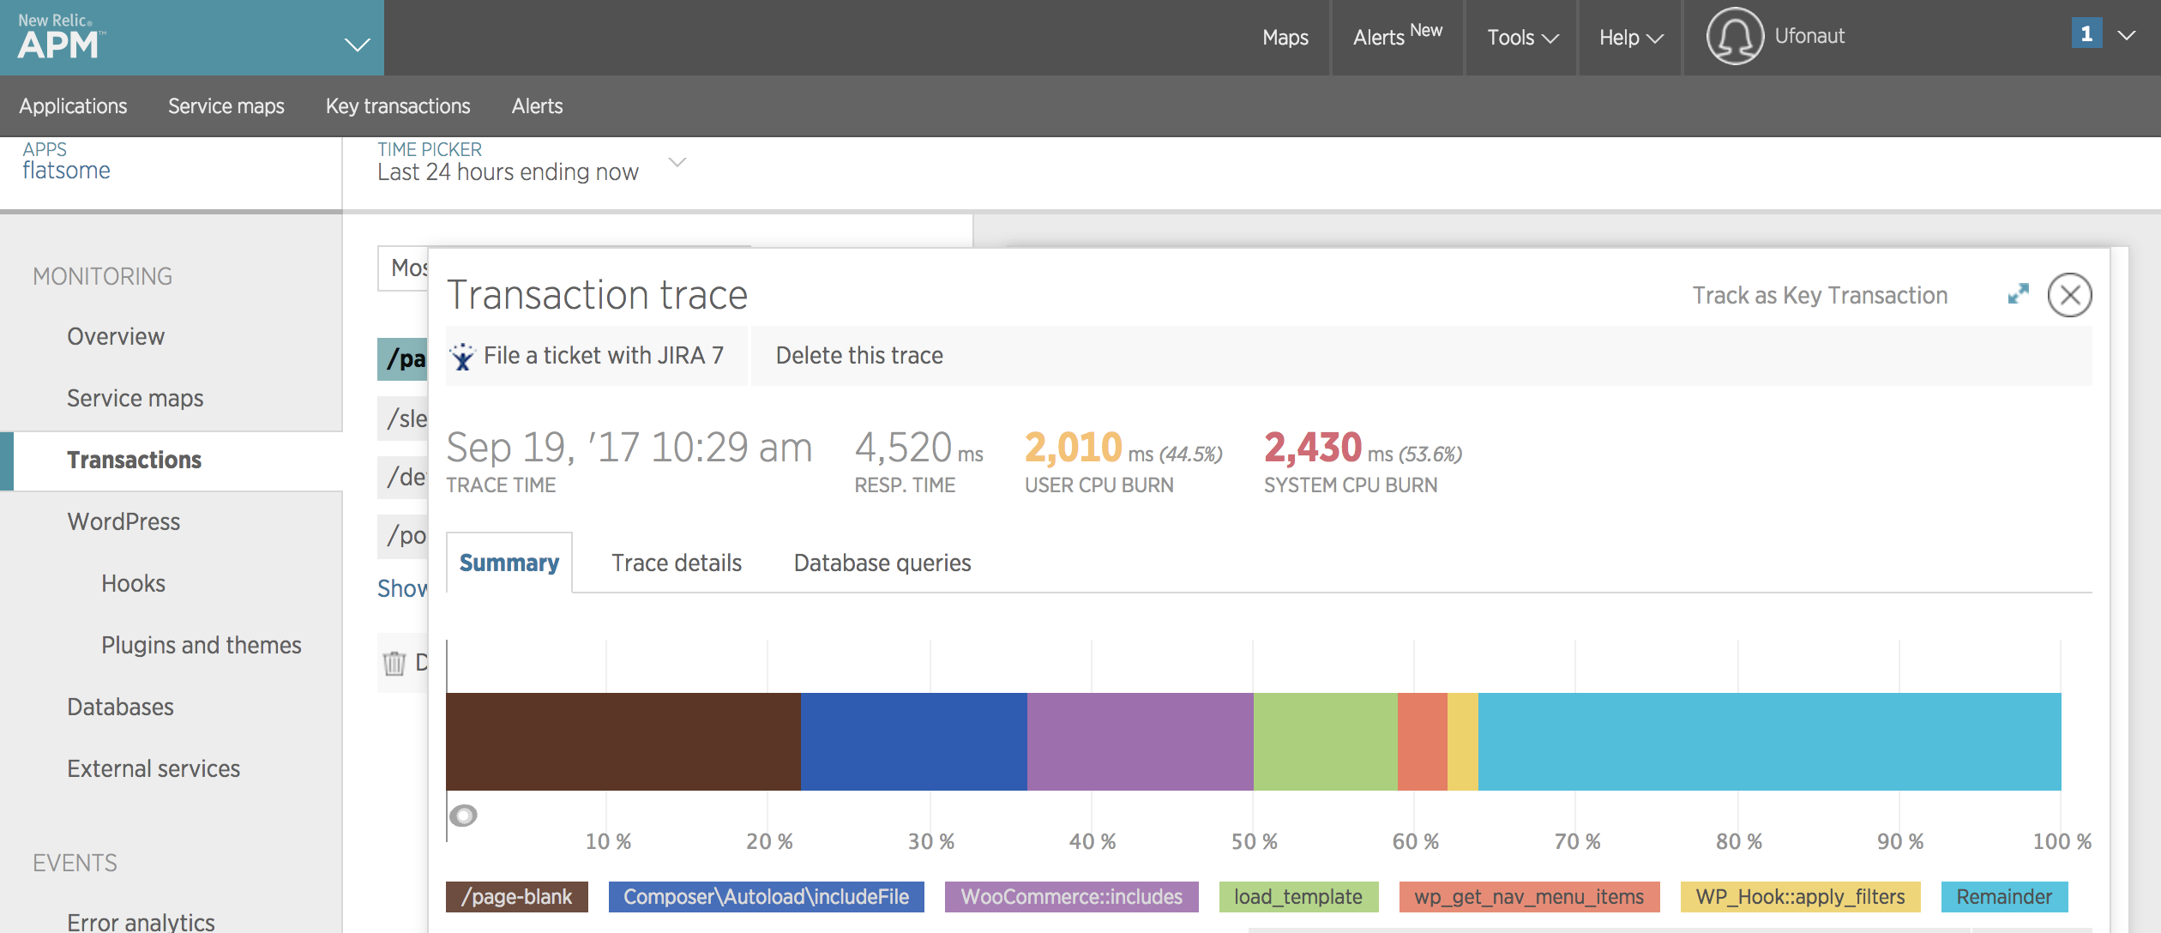Screen dimensions: 2161x933
Task: Click the wp_get_nav_menu_items legend label
Action: 1530,897
